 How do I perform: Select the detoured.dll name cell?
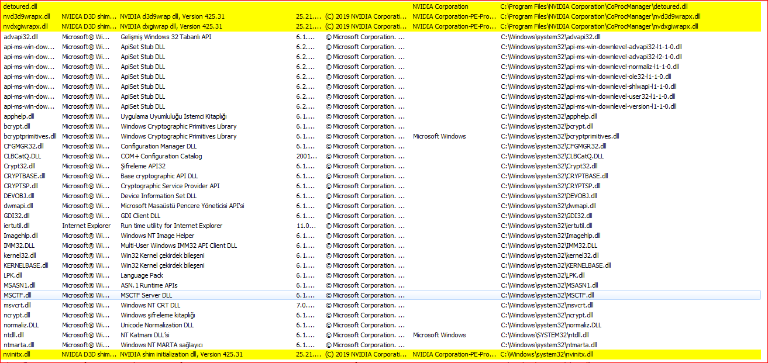point(20,6)
